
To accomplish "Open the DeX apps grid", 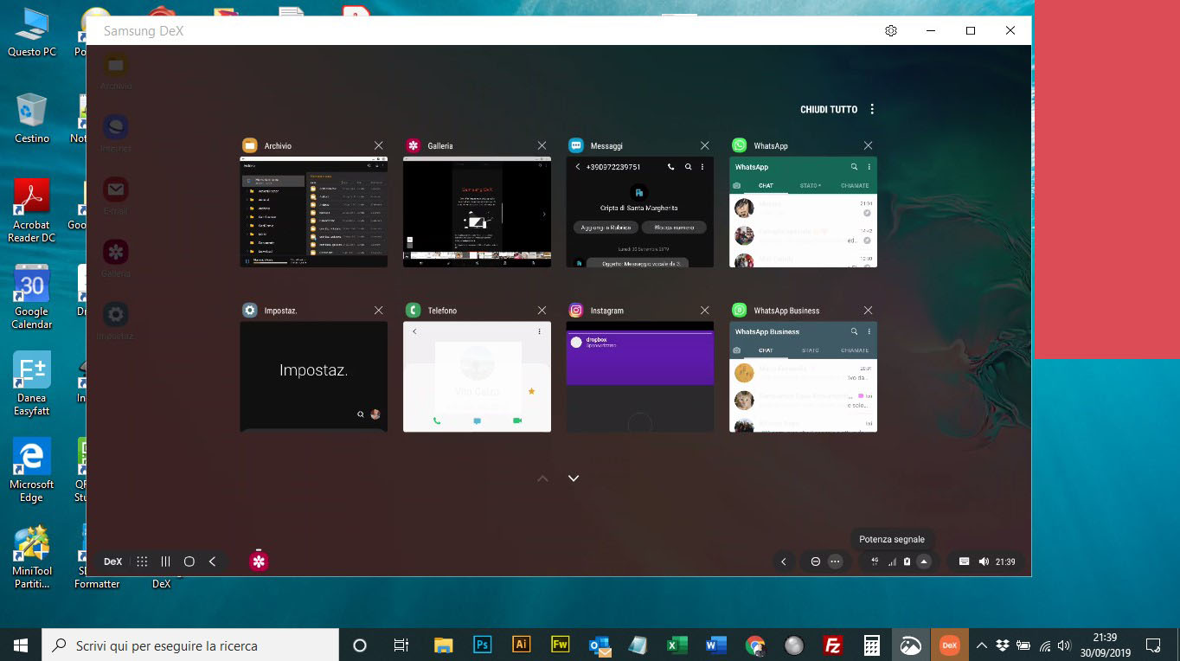I will tap(143, 562).
